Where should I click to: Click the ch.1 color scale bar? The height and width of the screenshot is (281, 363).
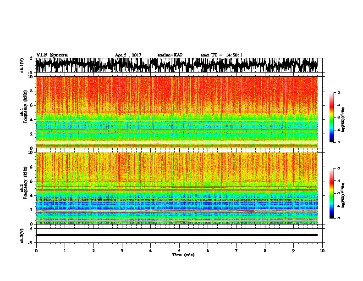[332, 118]
